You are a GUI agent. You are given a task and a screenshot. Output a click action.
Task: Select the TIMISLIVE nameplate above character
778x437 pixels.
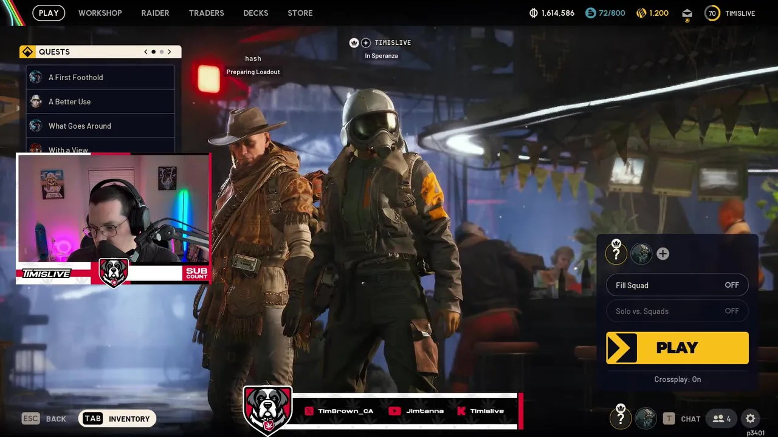(x=393, y=42)
